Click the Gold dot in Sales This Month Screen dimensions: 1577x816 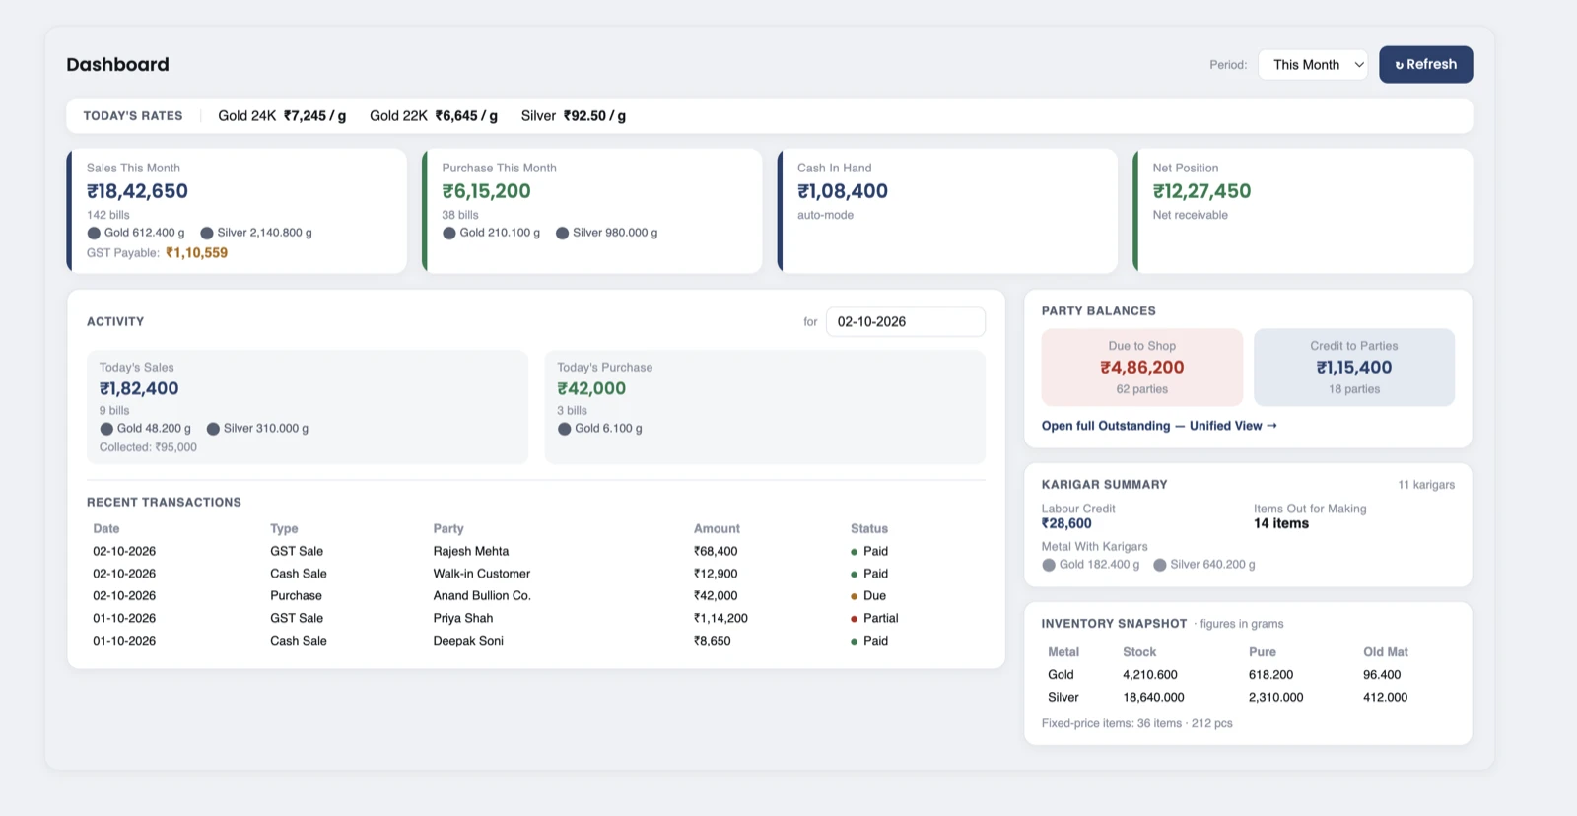click(x=94, y=233)
